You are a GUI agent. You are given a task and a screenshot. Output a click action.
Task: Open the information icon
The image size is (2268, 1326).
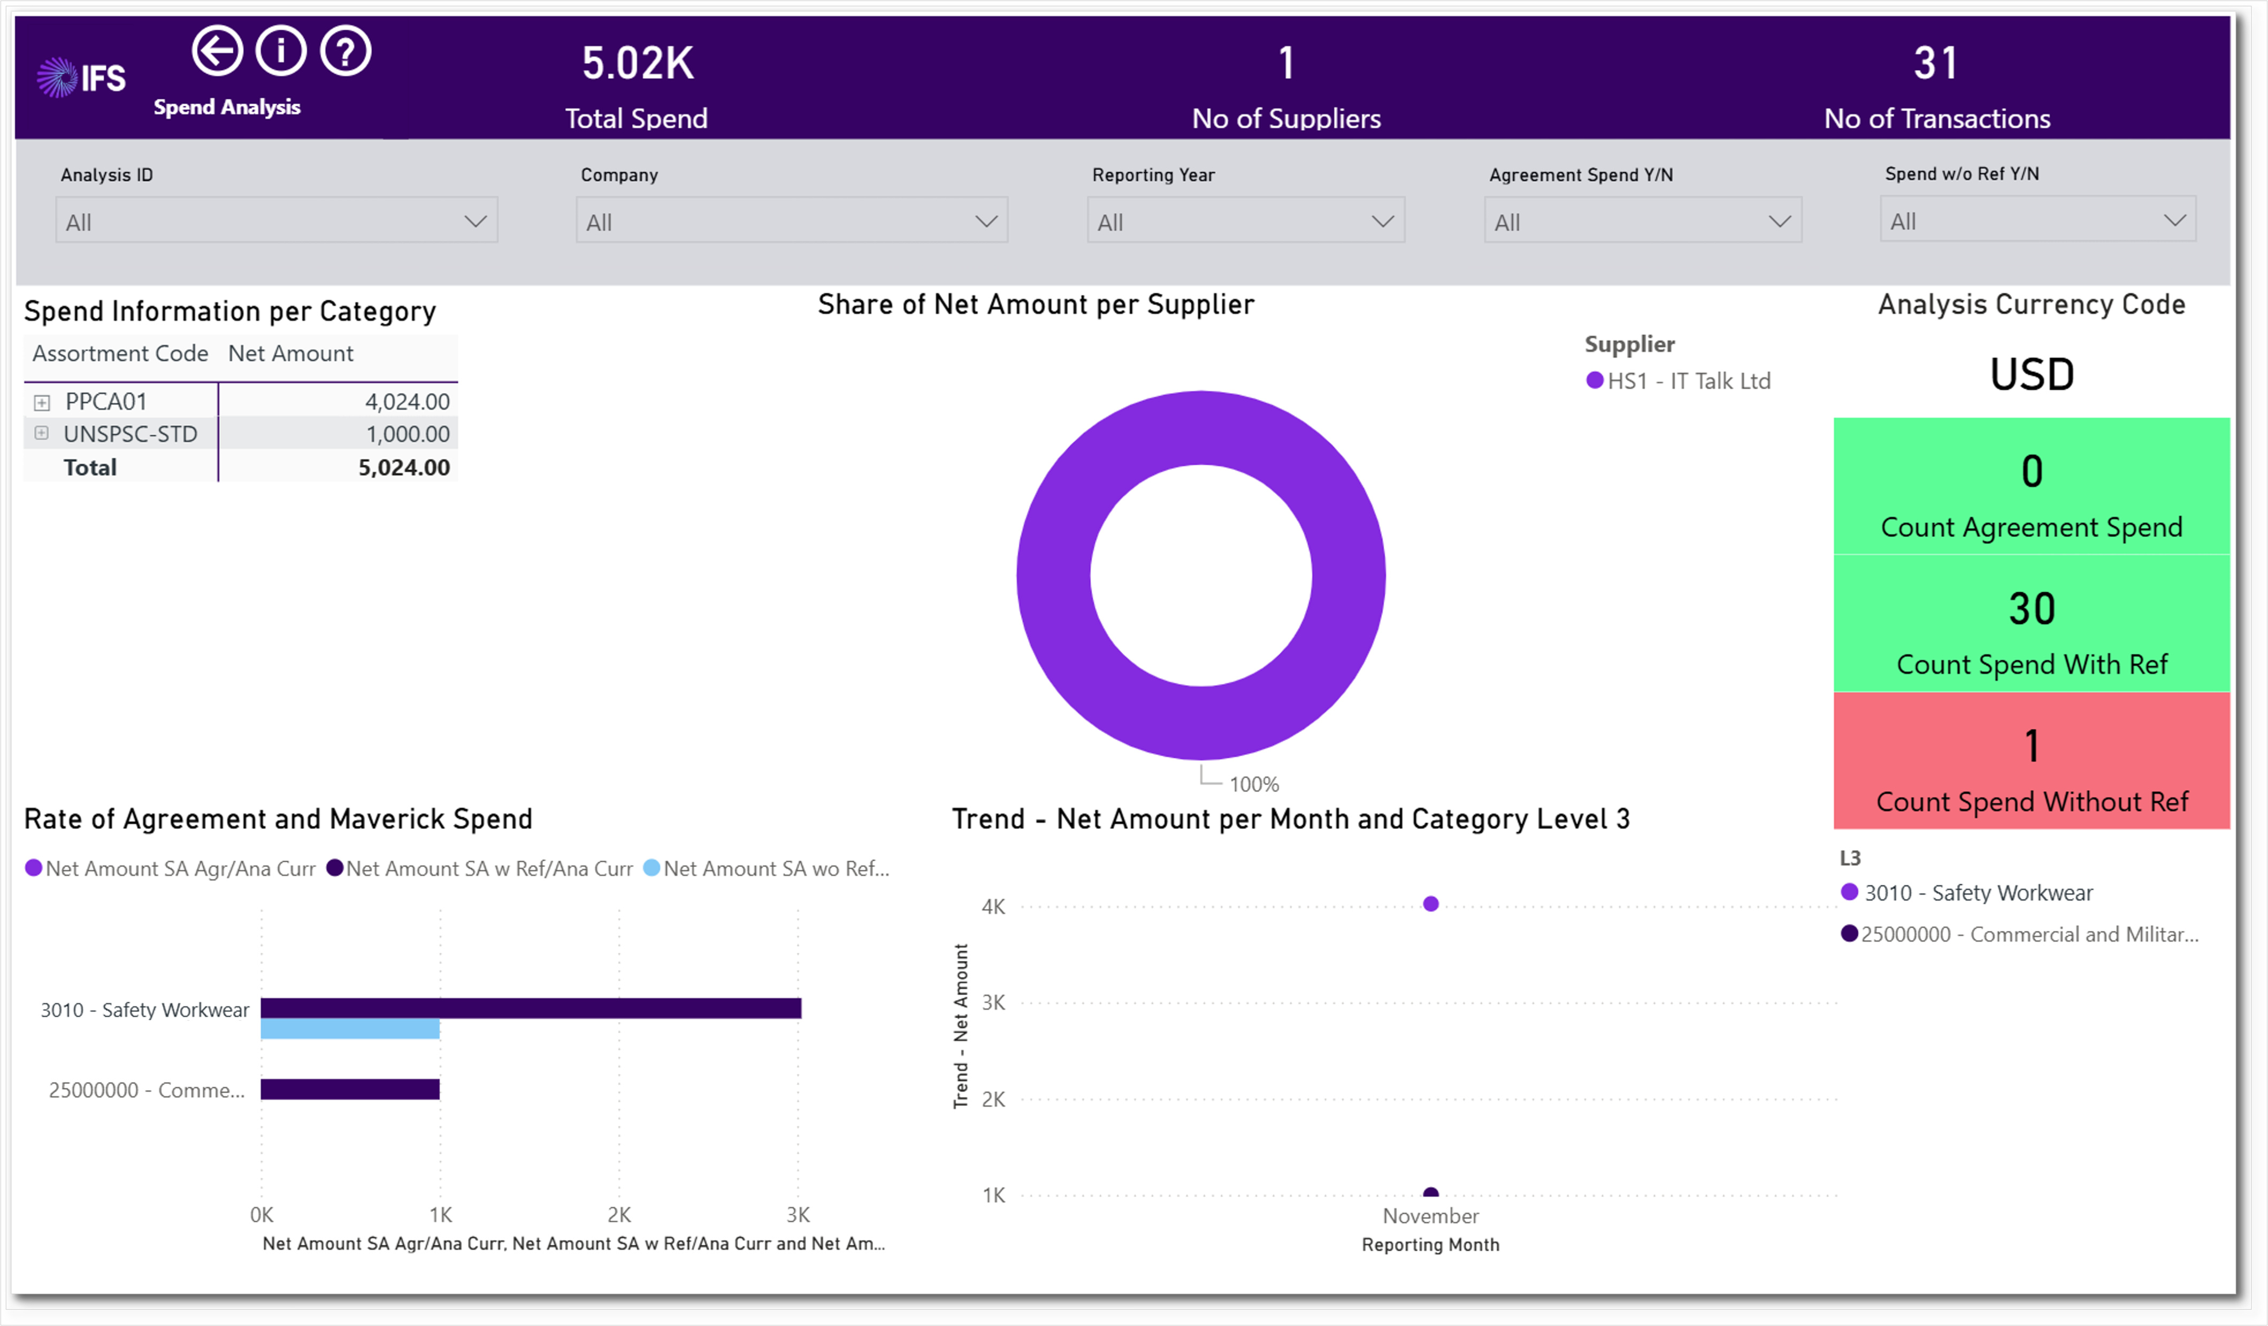282,51
